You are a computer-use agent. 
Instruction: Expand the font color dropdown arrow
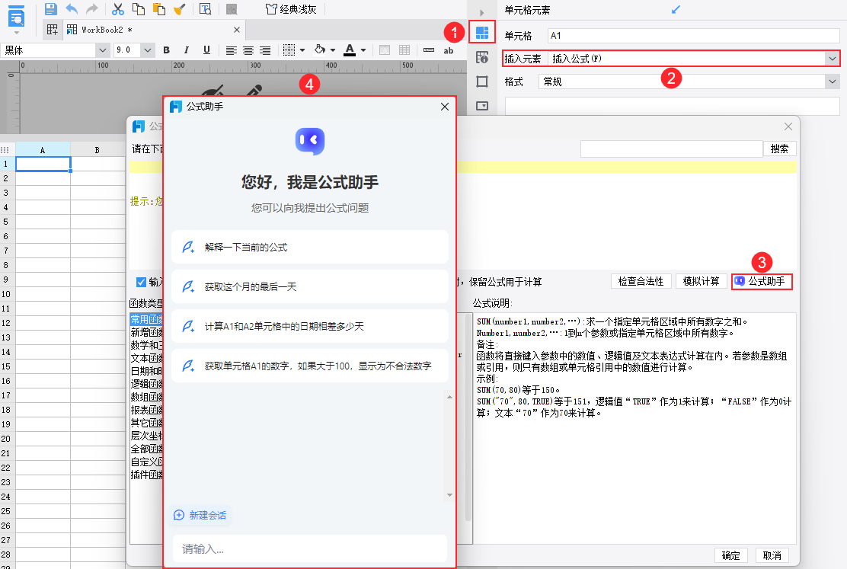[363, 50]
